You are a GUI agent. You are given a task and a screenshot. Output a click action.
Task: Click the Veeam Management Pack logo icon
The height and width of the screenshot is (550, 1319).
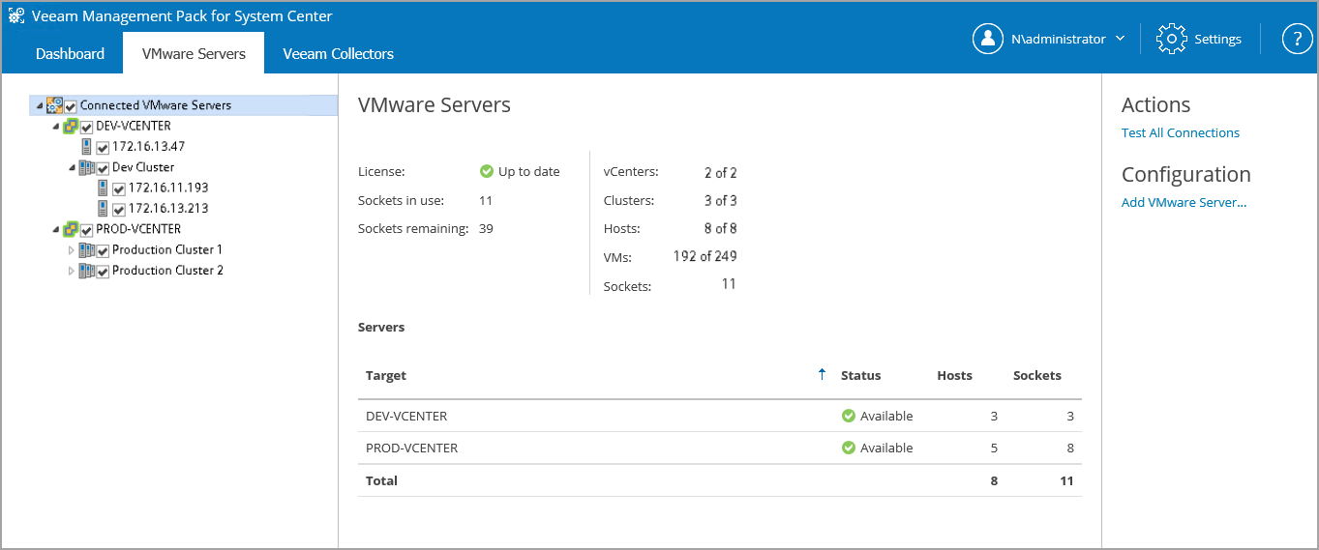click(16, 16)
